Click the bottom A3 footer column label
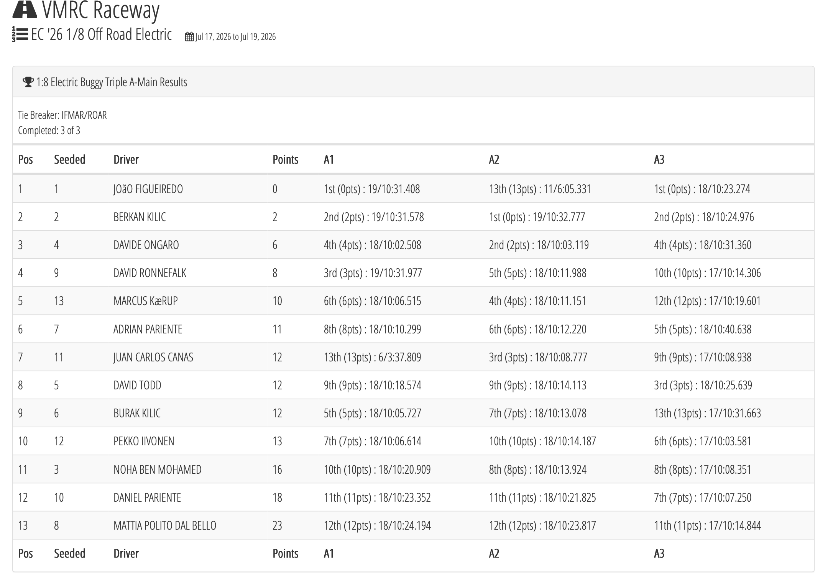This screenshot has width=828, height=581. 659,553
